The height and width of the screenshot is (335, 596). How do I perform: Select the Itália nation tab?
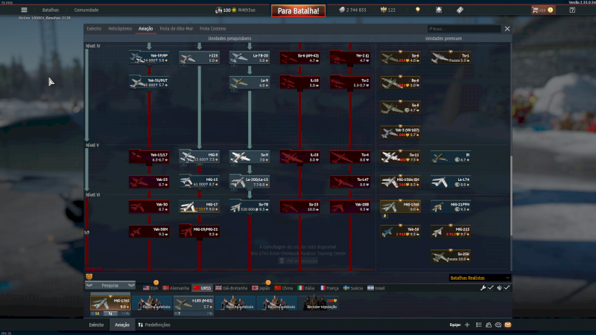(306, 288)
